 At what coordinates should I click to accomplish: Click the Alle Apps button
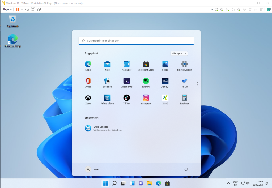(179, 53)
